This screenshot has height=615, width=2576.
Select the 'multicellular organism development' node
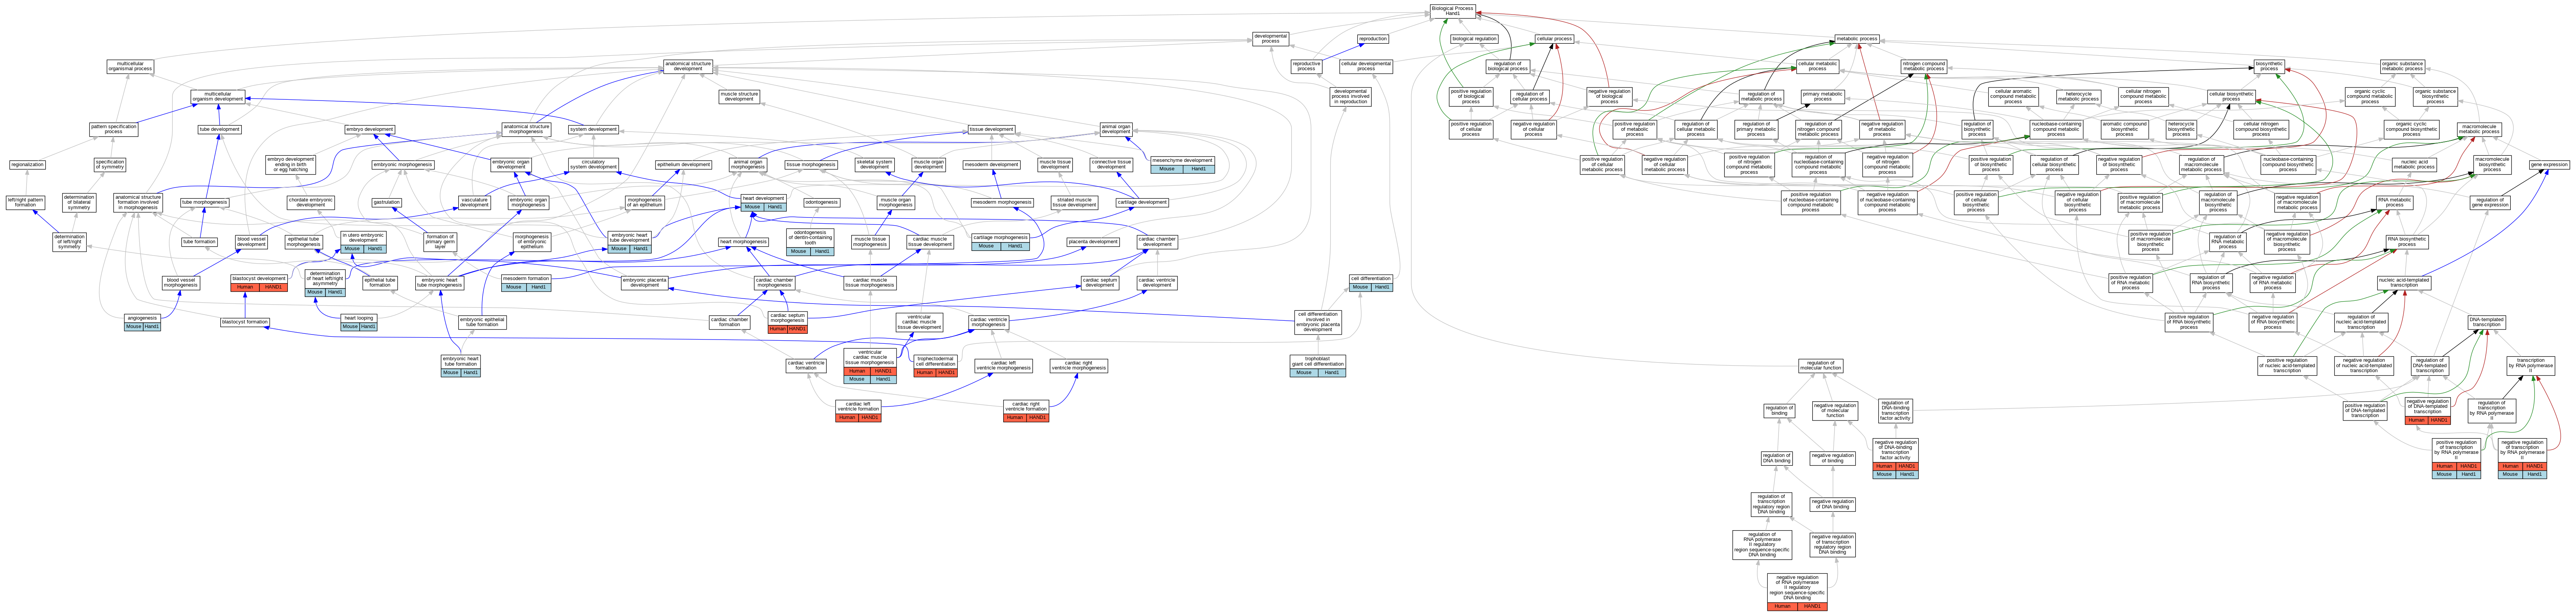click(x=218, y=97)
